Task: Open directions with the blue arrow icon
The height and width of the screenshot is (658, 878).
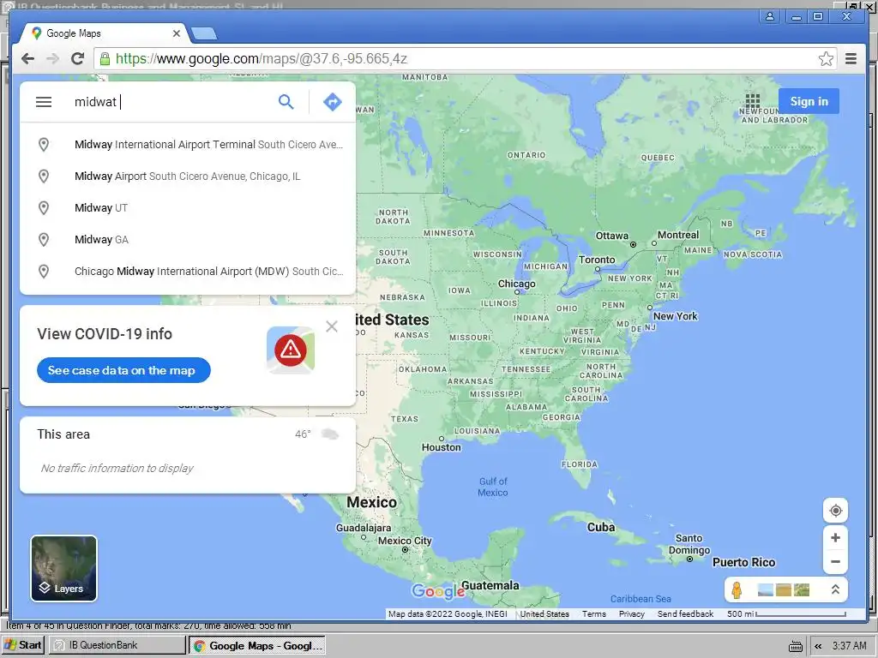Action: click(x=333, y=102)
